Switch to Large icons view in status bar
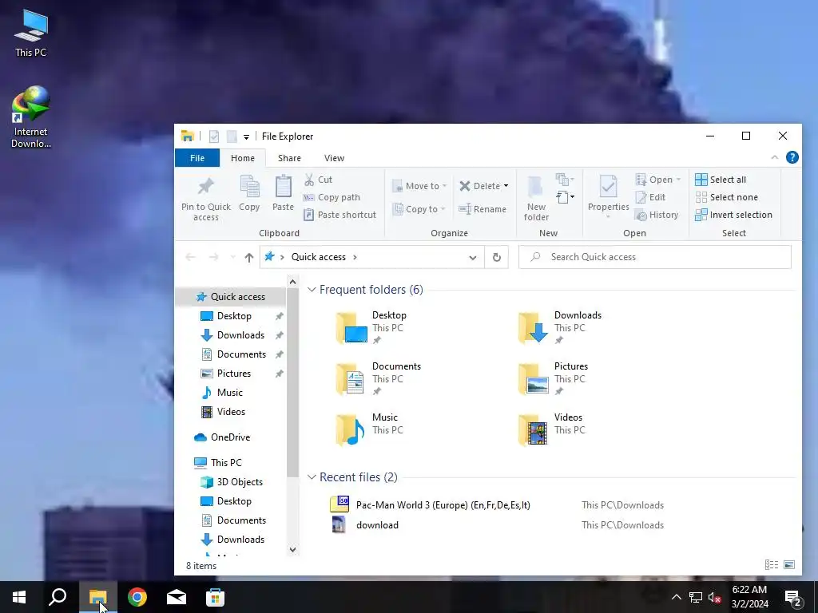The width and height of the screenshot is (818, 613). point(789,564)
